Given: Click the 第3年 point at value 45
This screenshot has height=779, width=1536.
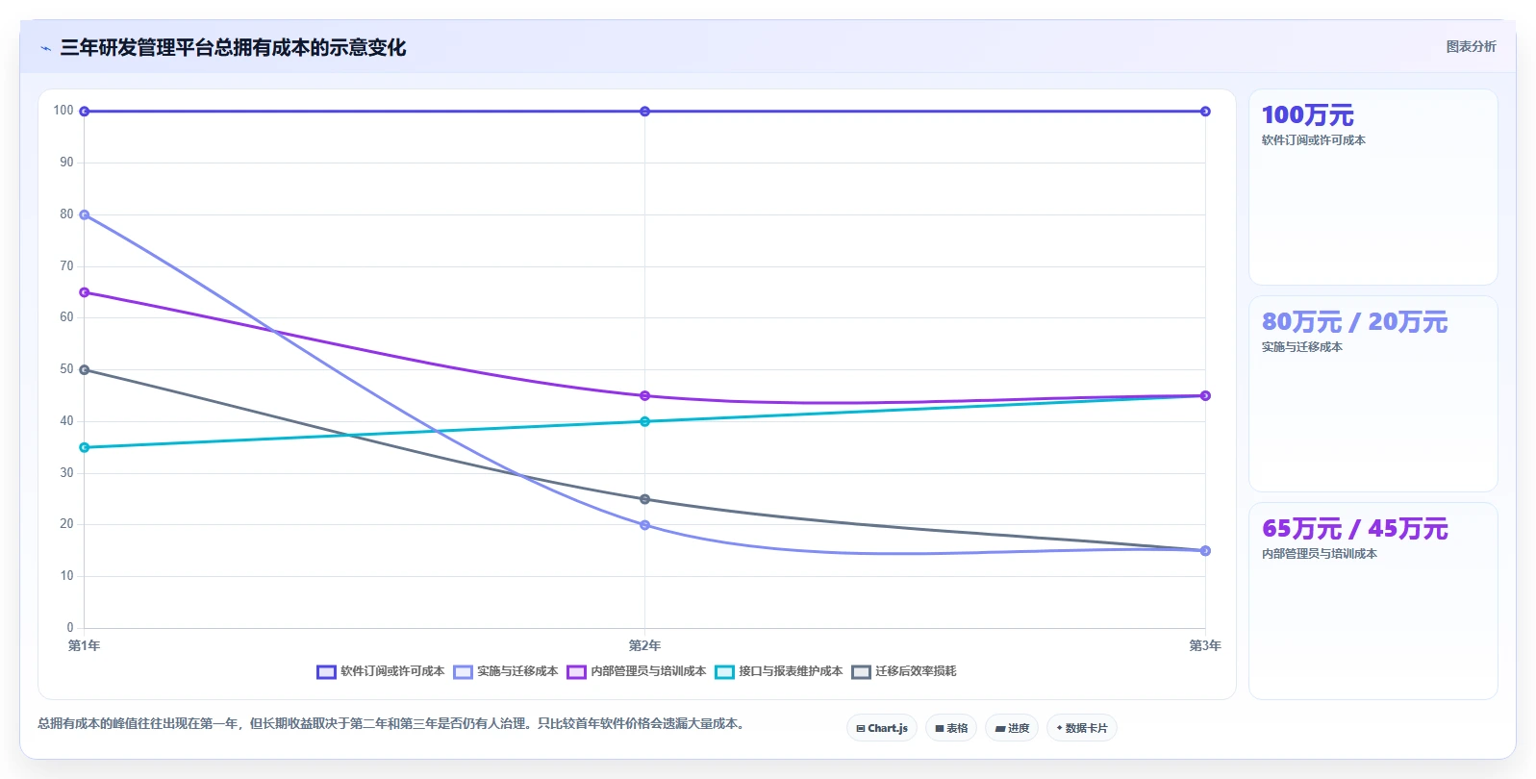Looking at the screenshot, I should point(1205,395).
